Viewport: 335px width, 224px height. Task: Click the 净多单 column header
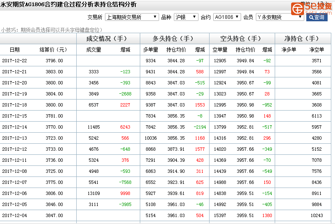click(x=289, y=50)
